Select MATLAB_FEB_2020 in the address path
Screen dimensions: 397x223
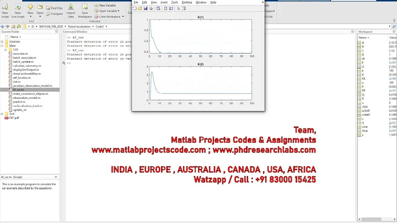[x=51, y=26]
